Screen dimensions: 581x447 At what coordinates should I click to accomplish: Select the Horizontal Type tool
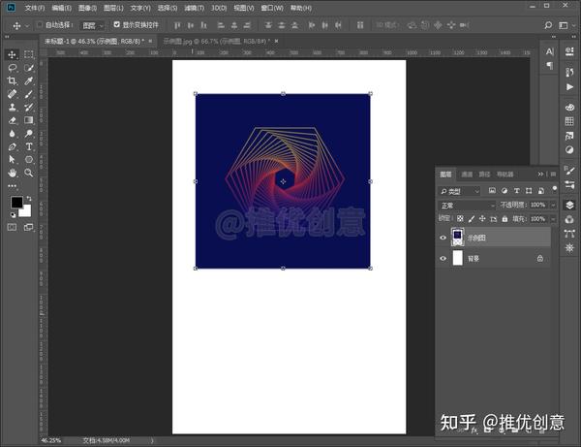(28, 146)
